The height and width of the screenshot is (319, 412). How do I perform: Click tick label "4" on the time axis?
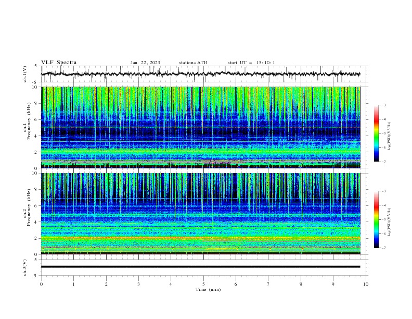pyautogui.click(x=171, y=284)
